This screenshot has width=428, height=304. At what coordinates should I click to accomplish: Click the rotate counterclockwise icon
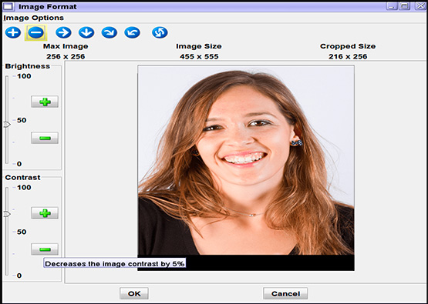(x=132, y=32)
